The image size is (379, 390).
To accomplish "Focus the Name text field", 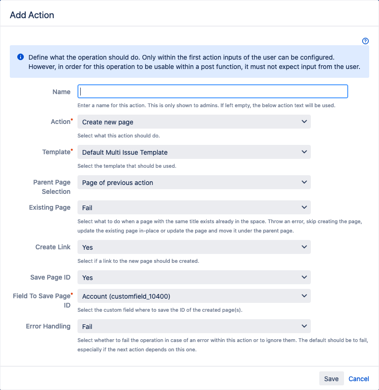I will click(212, 91).
